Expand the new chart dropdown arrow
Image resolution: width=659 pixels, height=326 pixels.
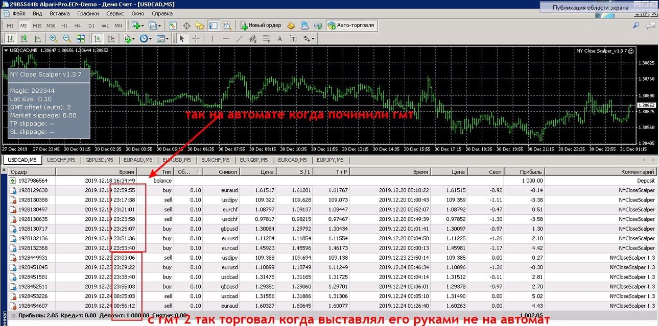point(142,25)
